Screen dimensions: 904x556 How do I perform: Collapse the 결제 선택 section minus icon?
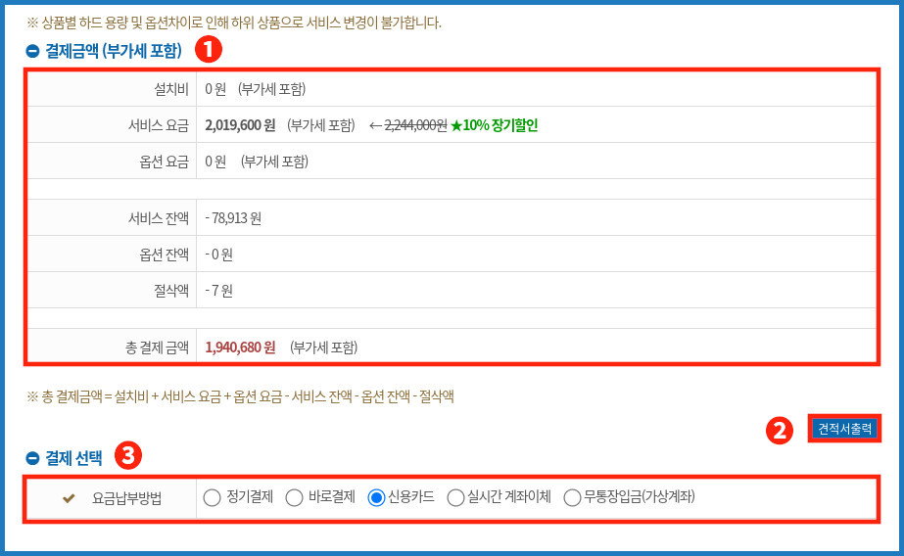(x=32, y=457)
